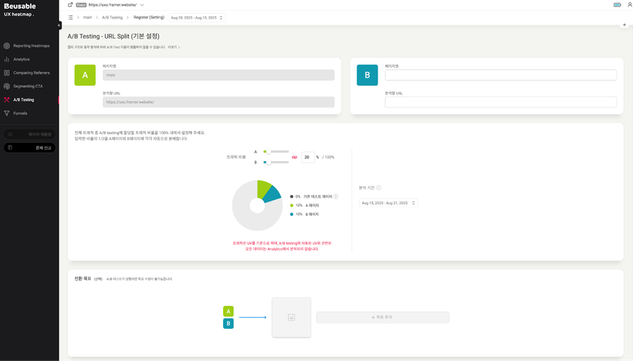Open Reporting Heatmaps in the sidebar
Viewport: 633px width, 361px height.
point(31,46)
